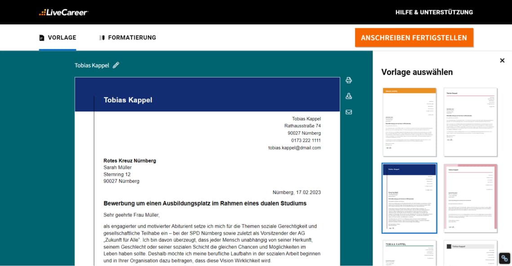Choose the gray header bar template
The width and height of the screenshot is (512, 266).
coord(471,253)
